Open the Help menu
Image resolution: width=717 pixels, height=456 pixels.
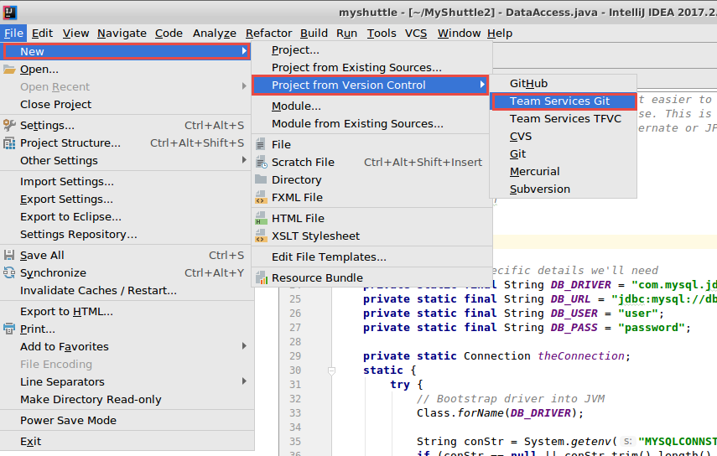click(500, 34)
